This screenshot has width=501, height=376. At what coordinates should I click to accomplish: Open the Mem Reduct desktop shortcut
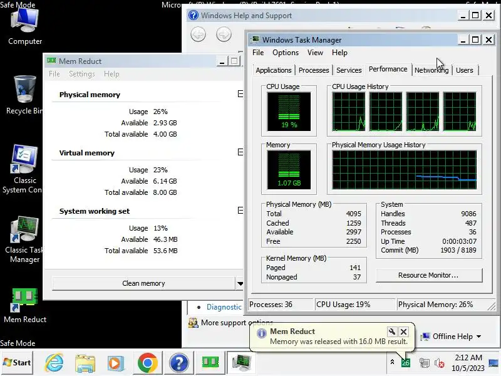click(24, 305)
